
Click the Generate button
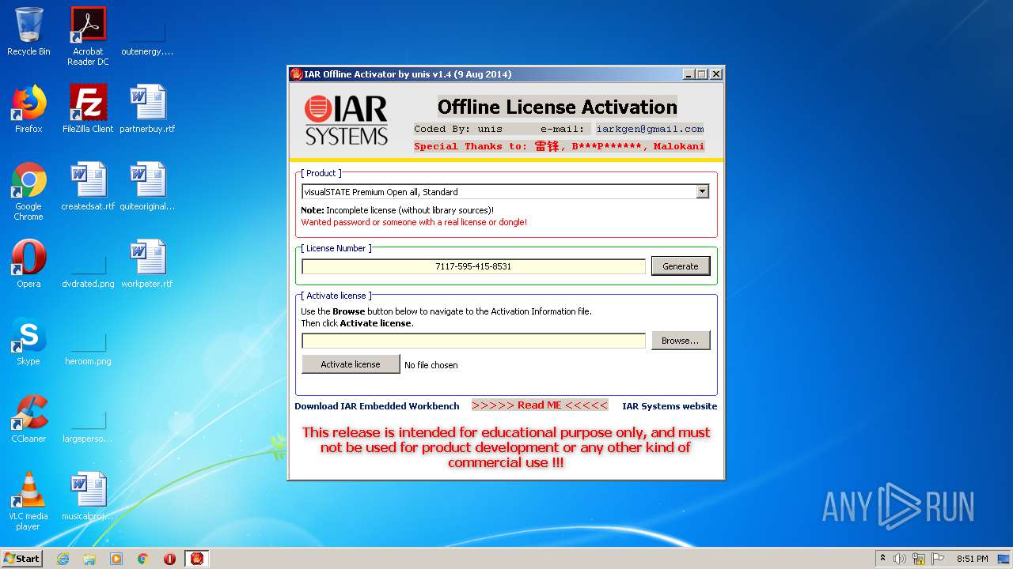click(x=681, y=266)
